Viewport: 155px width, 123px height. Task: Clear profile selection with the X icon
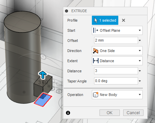pyautogui.click(x=124, y=20)
